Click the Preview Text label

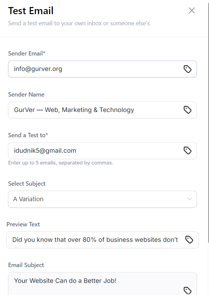[23, 224]
